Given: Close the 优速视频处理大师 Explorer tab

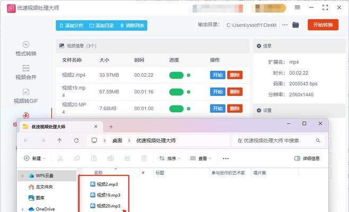Looking at the screenshot, I should tap(95, 126).
